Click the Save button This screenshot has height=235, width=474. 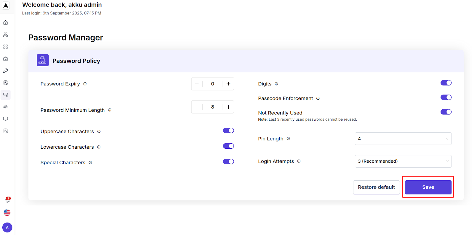pos(428,187)
